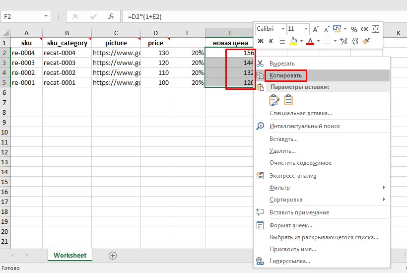Viewport: 407px width, 273px height.
Task: Open fill color dropdown arrow
Action: tap(301, 41)
